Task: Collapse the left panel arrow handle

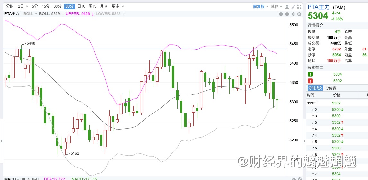Action: 2,141
